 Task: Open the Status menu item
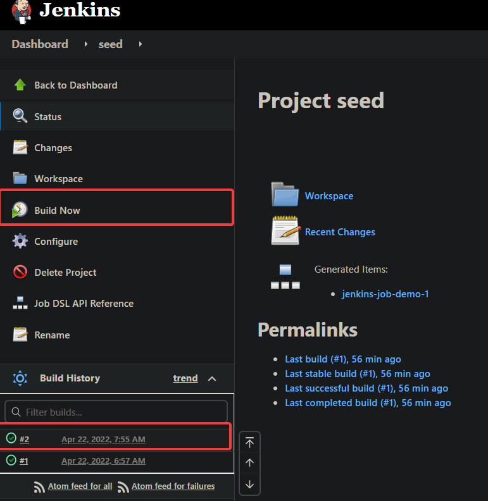[117, 116]
